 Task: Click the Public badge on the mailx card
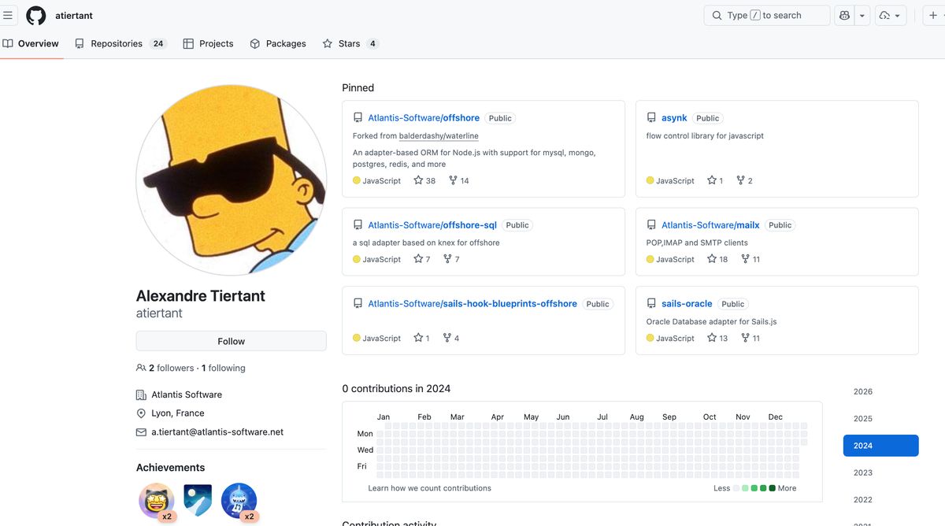[x=780, y=225]
